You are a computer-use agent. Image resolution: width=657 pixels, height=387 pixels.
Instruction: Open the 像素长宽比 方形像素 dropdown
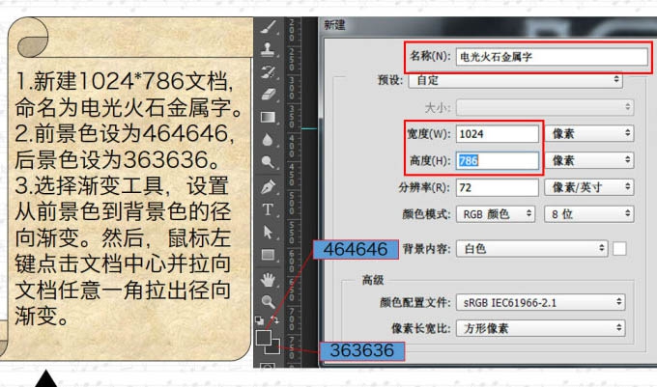click(x=540, y=328)
